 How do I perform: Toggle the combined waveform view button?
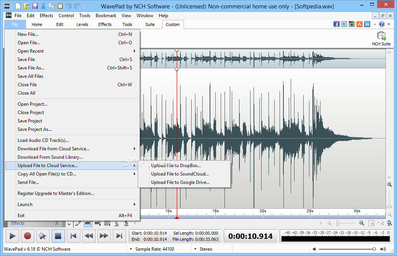(88, 224)
